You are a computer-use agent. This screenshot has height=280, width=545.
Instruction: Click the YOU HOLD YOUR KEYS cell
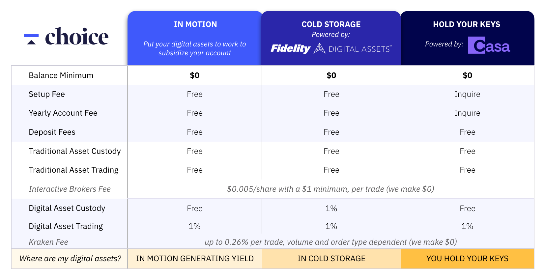click(467, 259)
